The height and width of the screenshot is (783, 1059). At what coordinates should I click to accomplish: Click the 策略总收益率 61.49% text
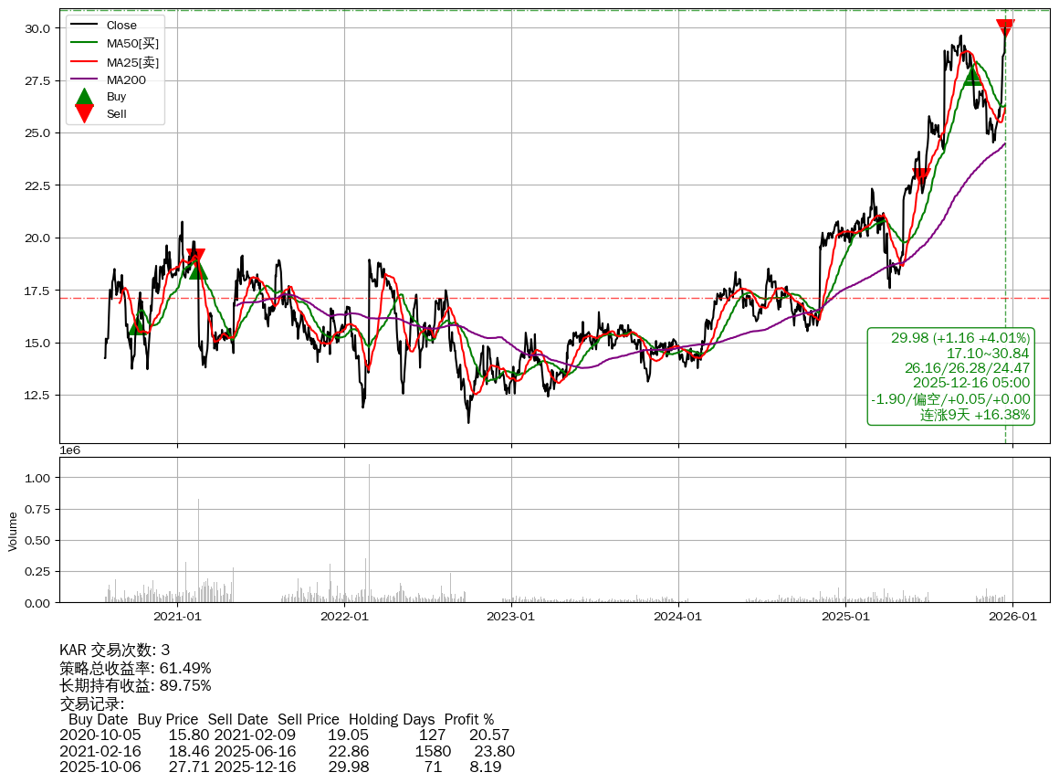point(135,668)
